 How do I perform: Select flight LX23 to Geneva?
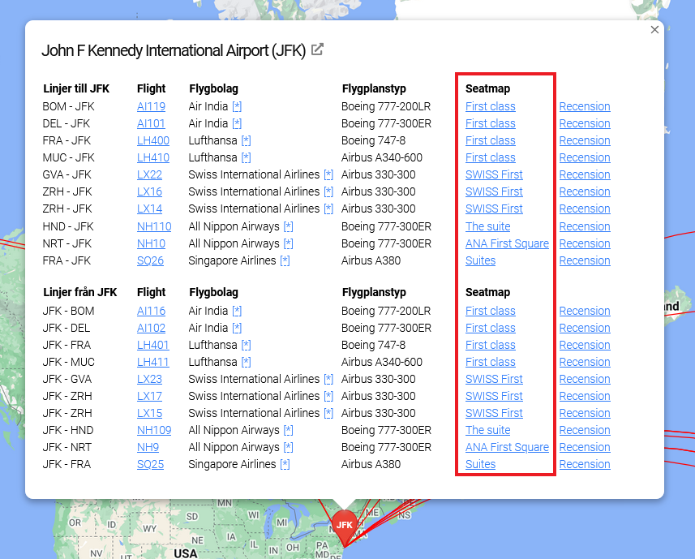[149, 379]
